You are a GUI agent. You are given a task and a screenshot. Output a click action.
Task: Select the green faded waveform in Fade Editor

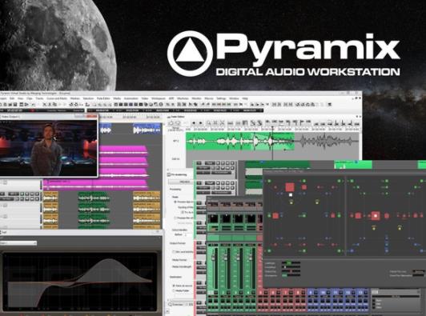click(239, 141)
